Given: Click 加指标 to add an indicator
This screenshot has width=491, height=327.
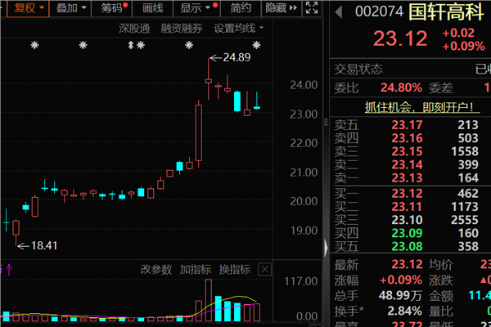Looking at the screenshot, I should tap(196, 270).
